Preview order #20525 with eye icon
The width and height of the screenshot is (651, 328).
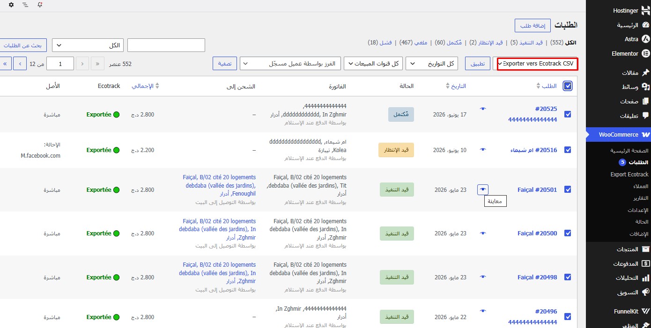483,109
